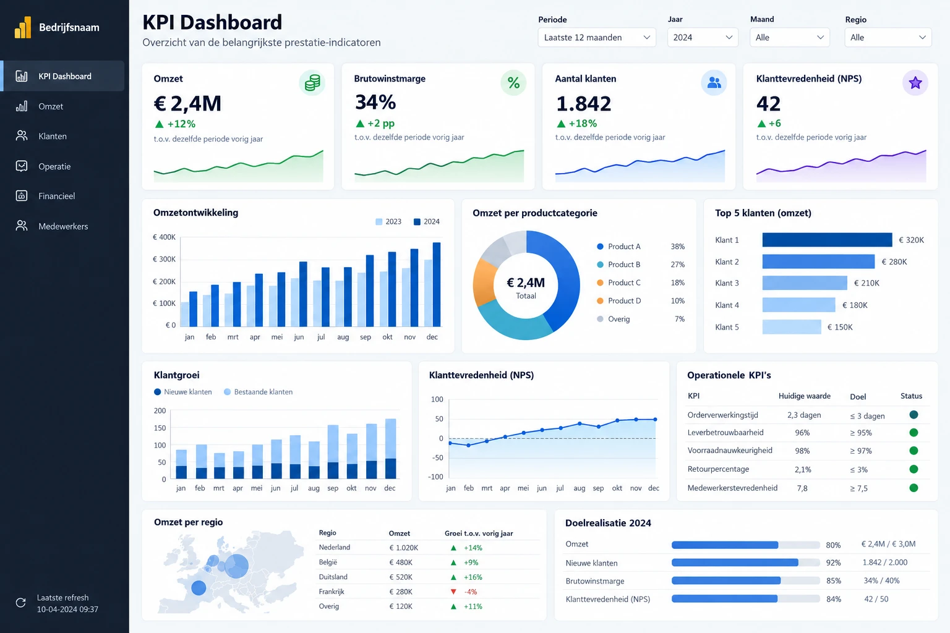Open the Maand dropdown
This screenshot has height=633, width=950.
[x=790, y=37]
